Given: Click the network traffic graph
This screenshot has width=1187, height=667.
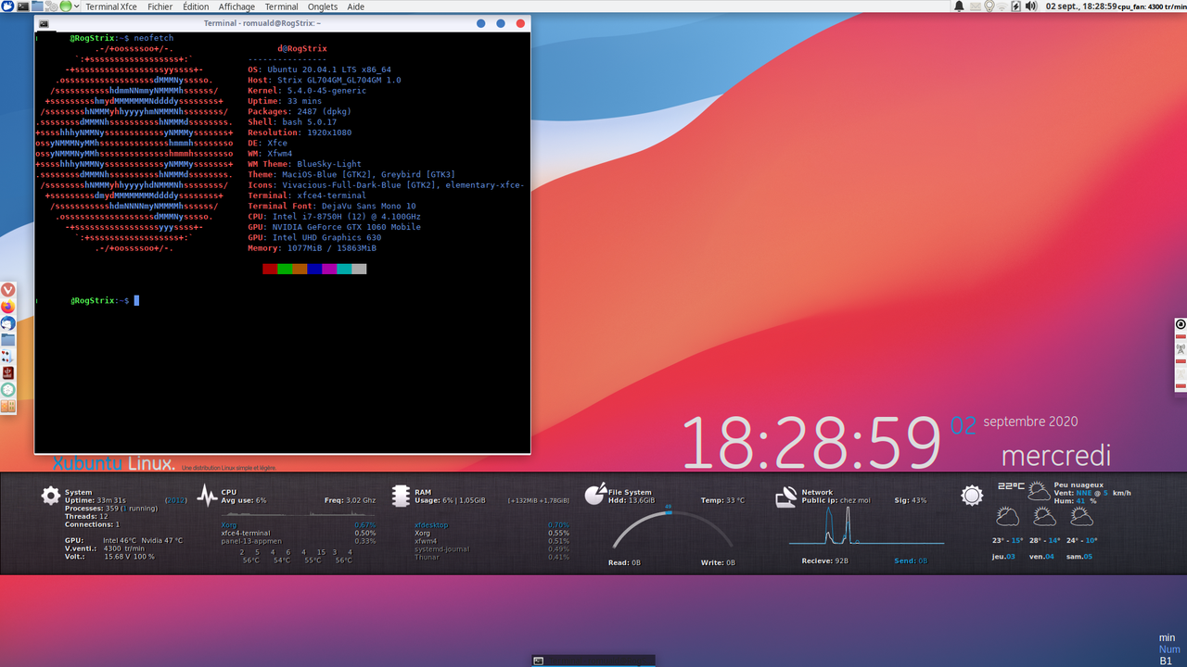Looking at the screenshot, I should [x=866, y=525].
